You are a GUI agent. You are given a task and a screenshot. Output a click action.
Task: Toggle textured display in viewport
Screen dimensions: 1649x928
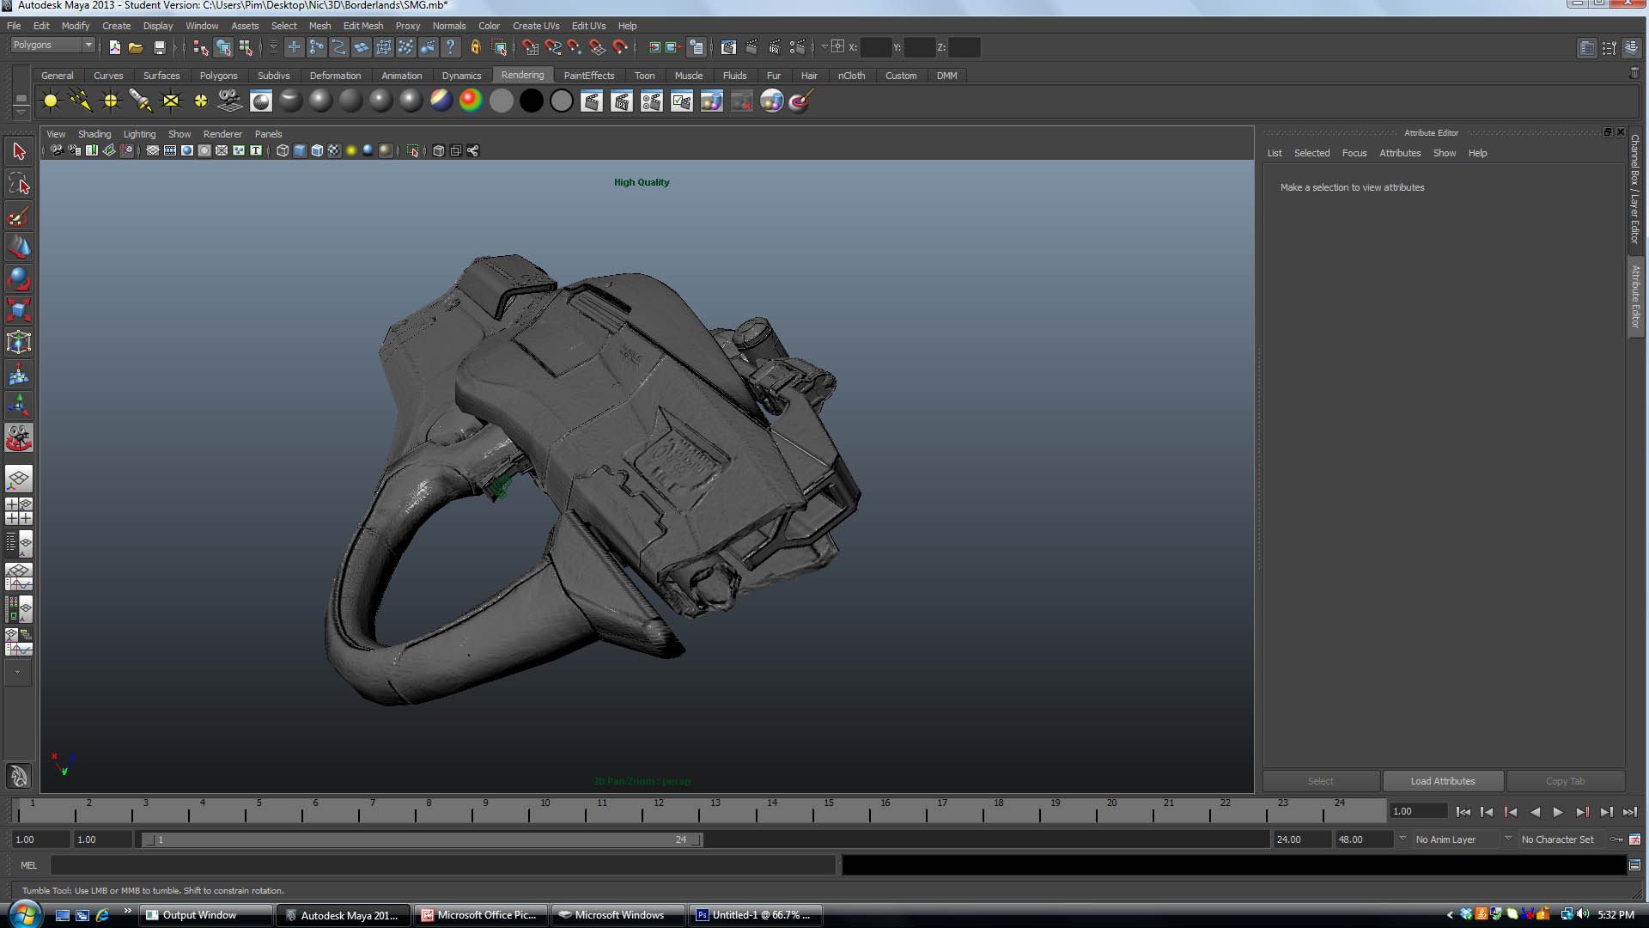[x=334, y=150]
